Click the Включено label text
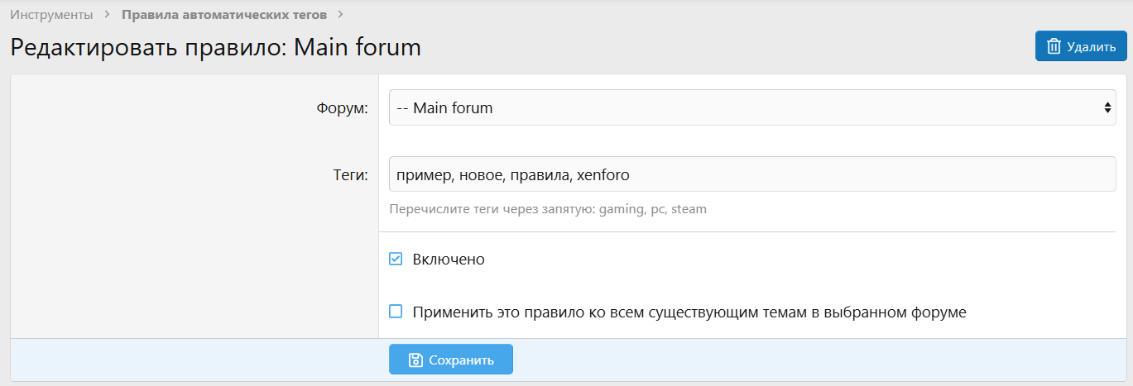1133x386 pixels. coord(449,259)
